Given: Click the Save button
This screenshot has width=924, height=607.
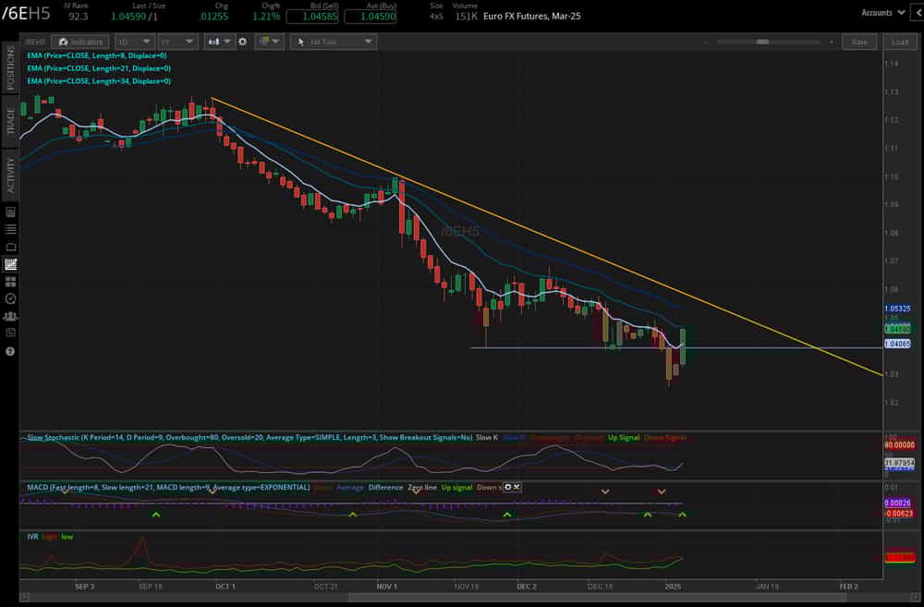Looking at the screenshot, I should point(859,42).
